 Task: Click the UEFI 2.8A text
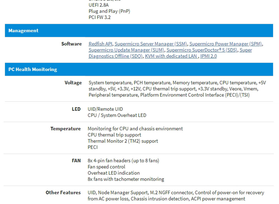(99, 5)
